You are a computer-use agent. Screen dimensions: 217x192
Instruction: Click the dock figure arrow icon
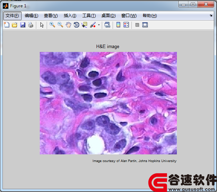[211, 15]
